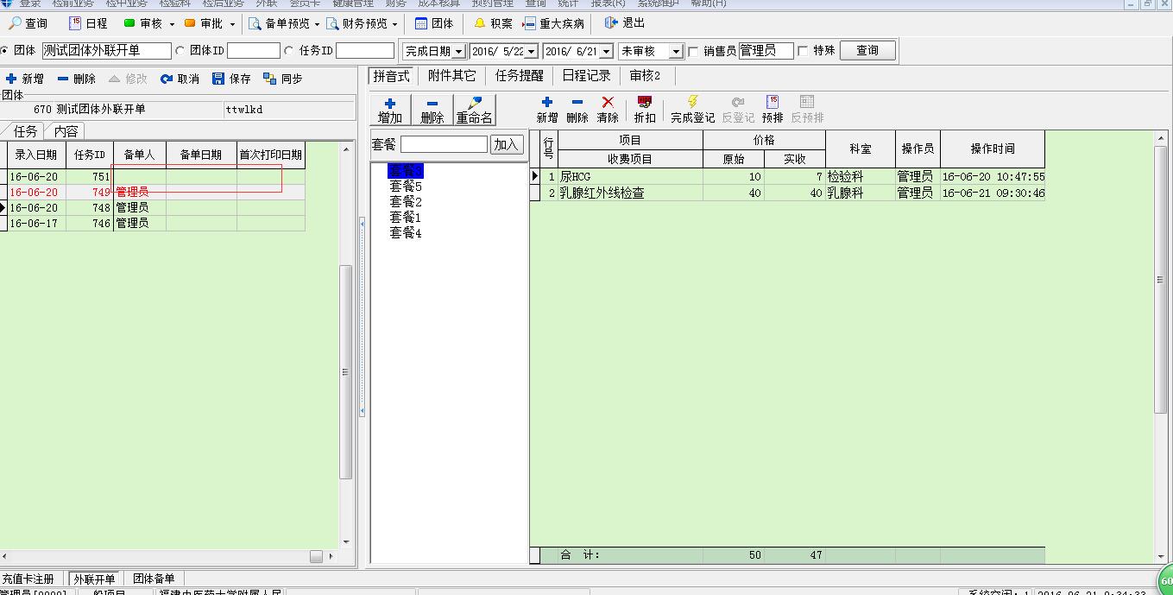Open dropdown arrow next to 审核
The image size is (1173, 595).
point(172,24)
